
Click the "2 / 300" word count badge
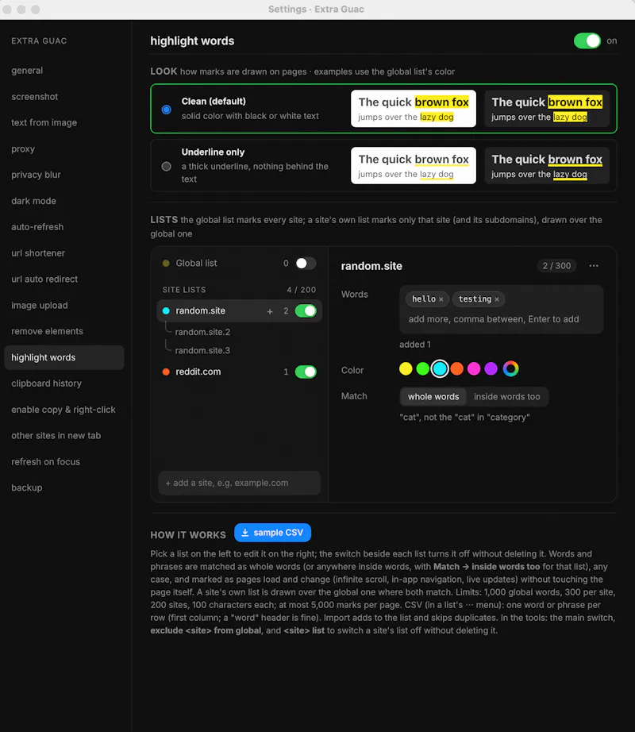click(556, 266)
